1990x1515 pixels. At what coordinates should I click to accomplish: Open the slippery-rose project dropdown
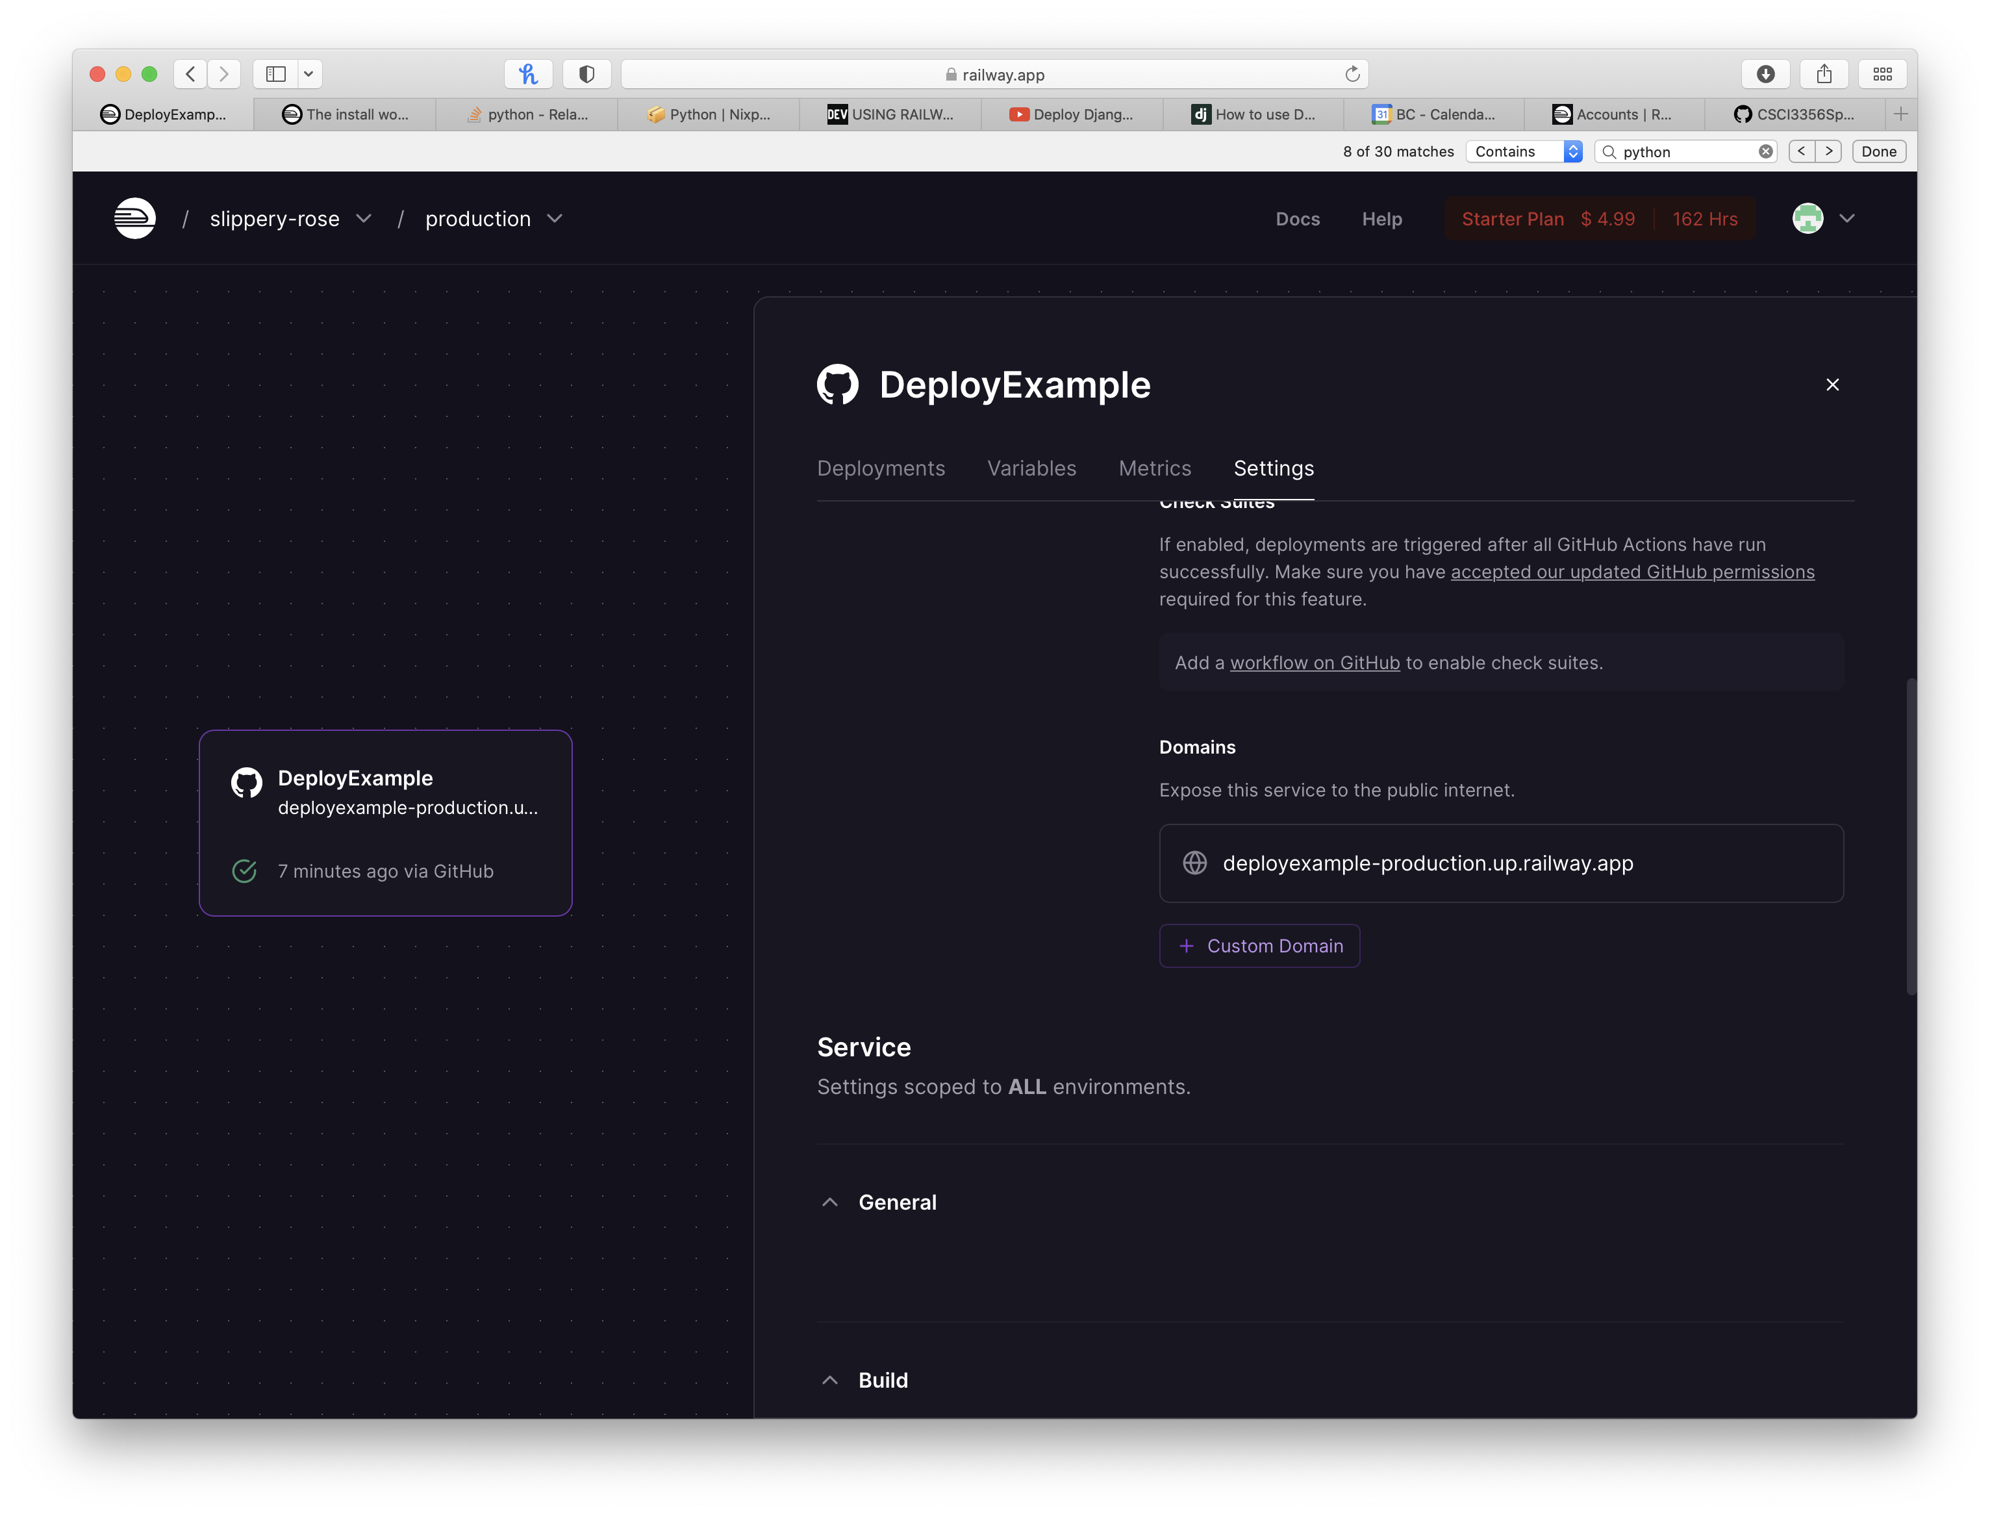(x=363, y=219)
